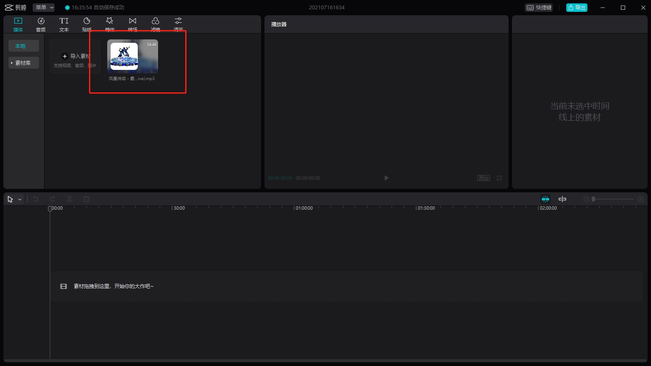Maximize the 剪映 window

tap(623, 8)
